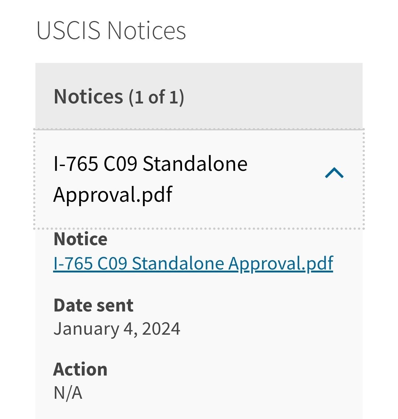Click the bold Notice field label
This screenshot has width=398, height=419.
(80, 239)
